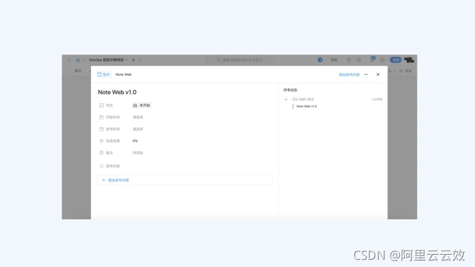The image size is (475, 267).
Task: Edit the title Note Web v1.0
Action: 117,92
